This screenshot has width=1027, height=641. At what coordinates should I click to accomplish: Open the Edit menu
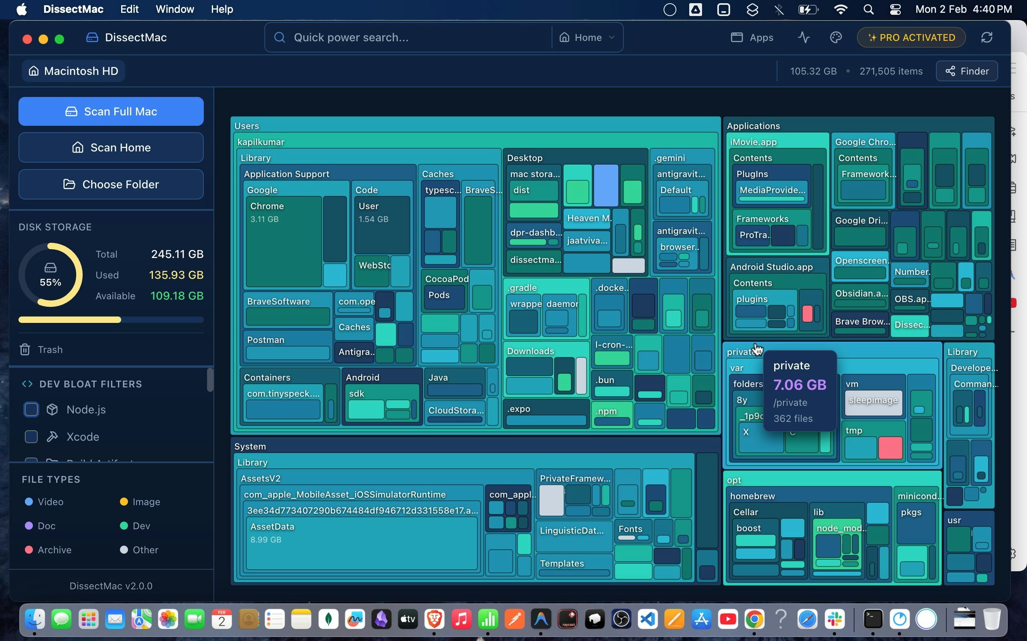(129, 9)
